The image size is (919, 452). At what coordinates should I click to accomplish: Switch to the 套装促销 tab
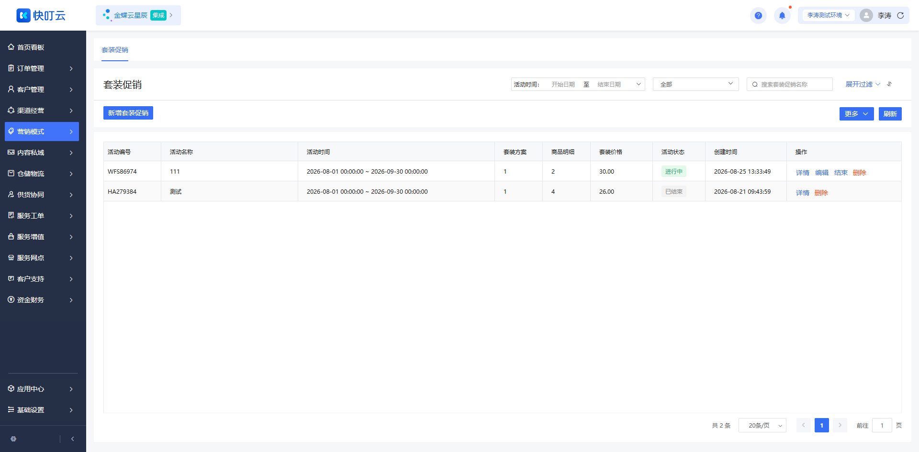coord(115,50)
